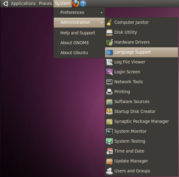Viewport: 179px width, 177px height.
Task: Select the Login Screen label
Action: pos(127,72)
